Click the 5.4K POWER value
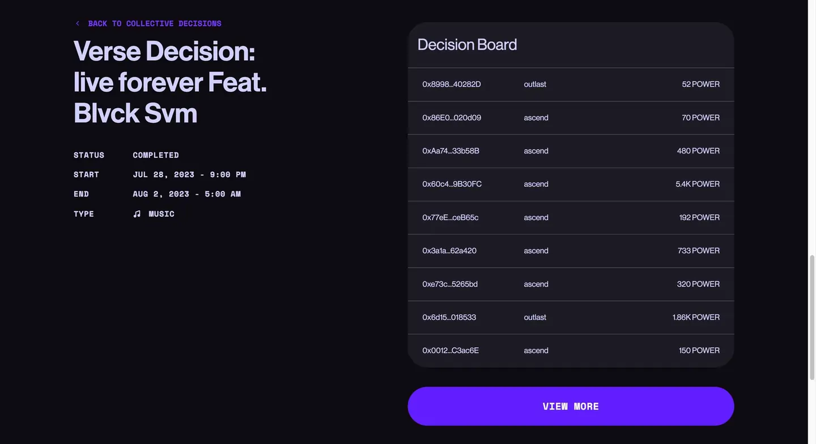This screenshot has height=444, width=816. coord(698,184)
